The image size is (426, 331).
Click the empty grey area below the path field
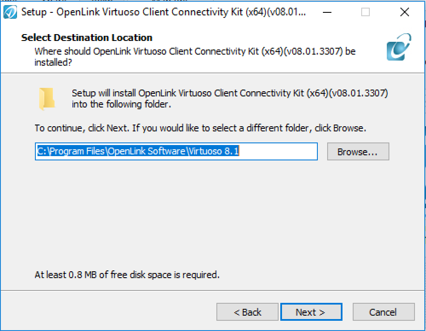[x=212, y=215]
